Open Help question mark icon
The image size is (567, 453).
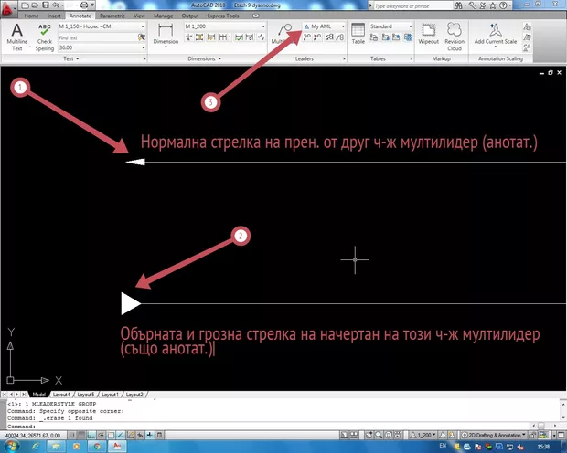[x=503, y=5]
